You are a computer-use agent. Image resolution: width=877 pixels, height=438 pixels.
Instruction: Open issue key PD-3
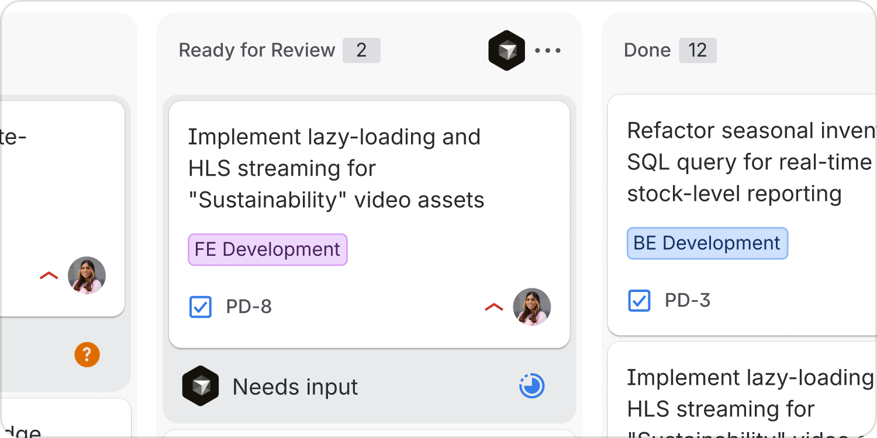pos(688,301)
